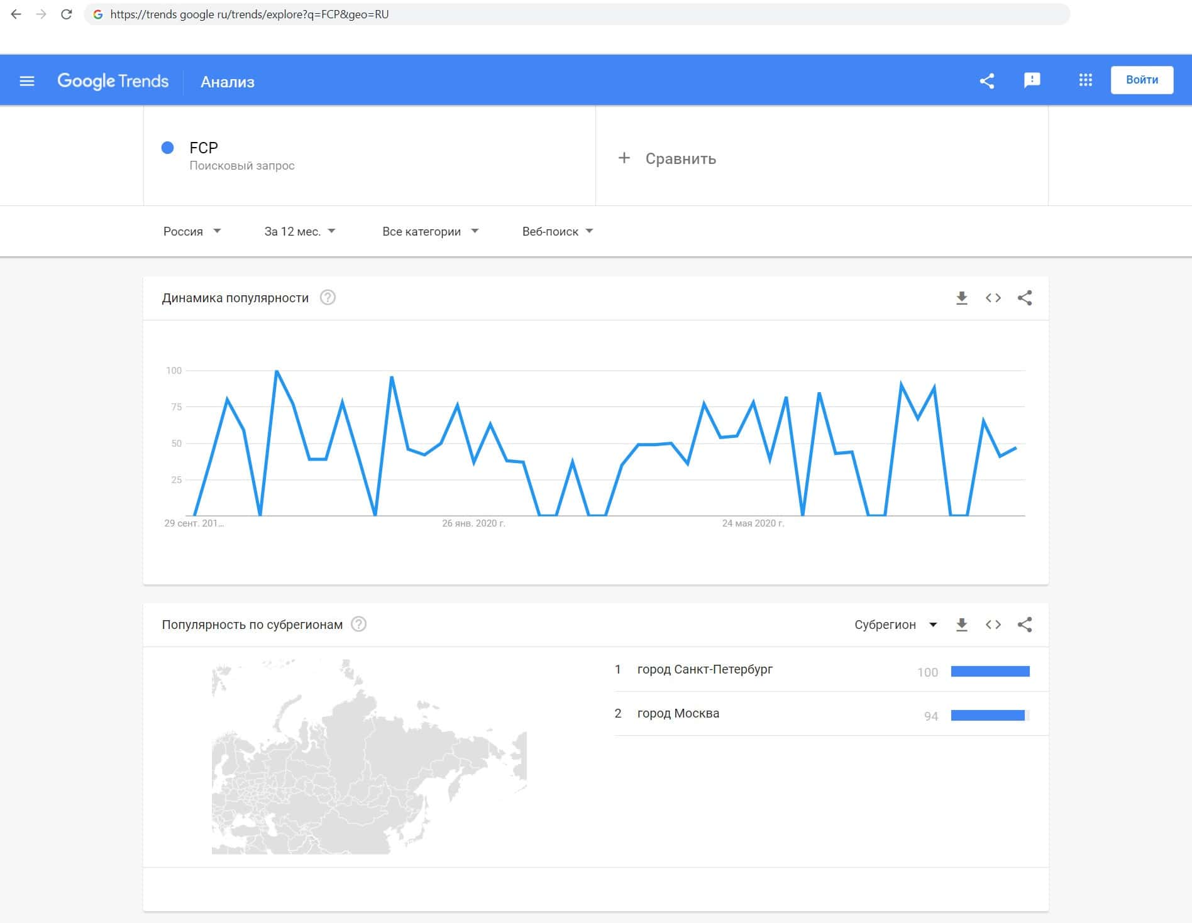
Task: Open the Все категории dropdown
Action: [x=430, y=231]
